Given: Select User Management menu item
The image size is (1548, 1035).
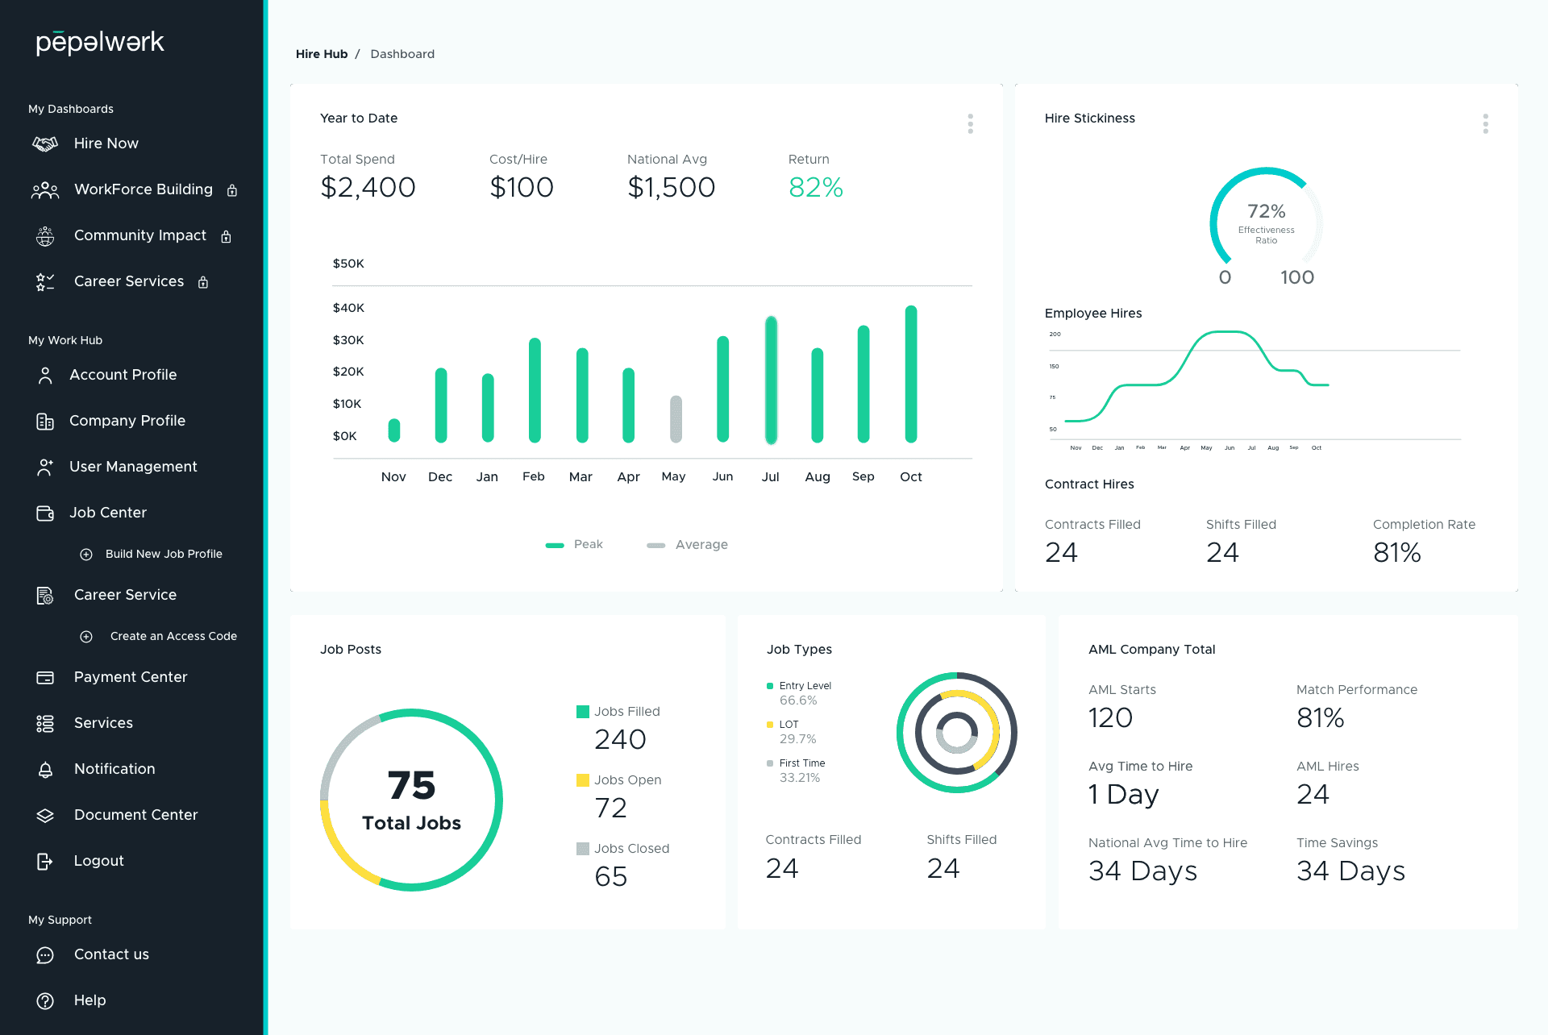Looking at the screenshot, I should [x=133, y=467].
